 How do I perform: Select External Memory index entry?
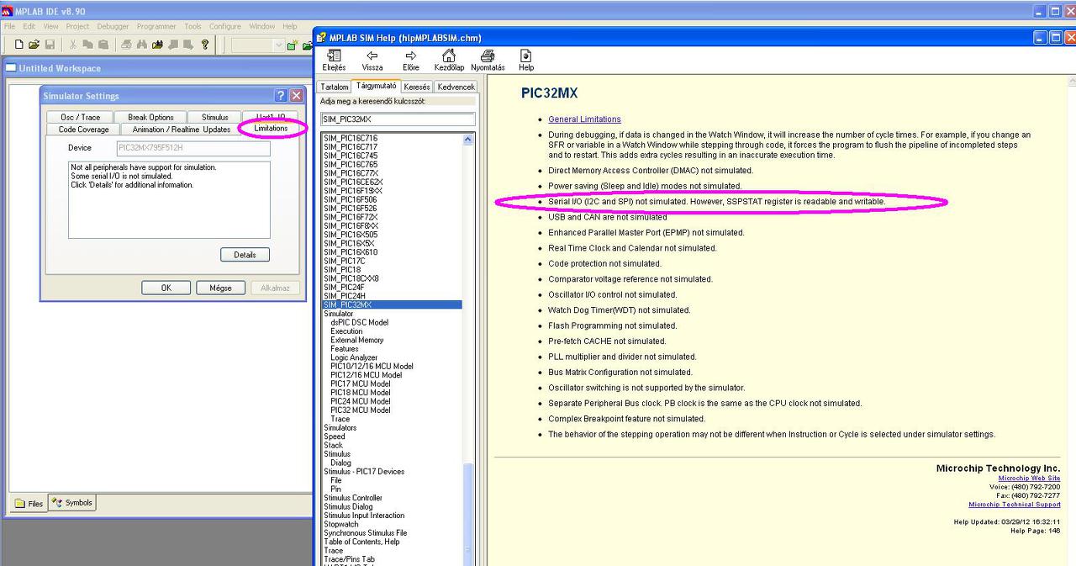tap(357, 340)
